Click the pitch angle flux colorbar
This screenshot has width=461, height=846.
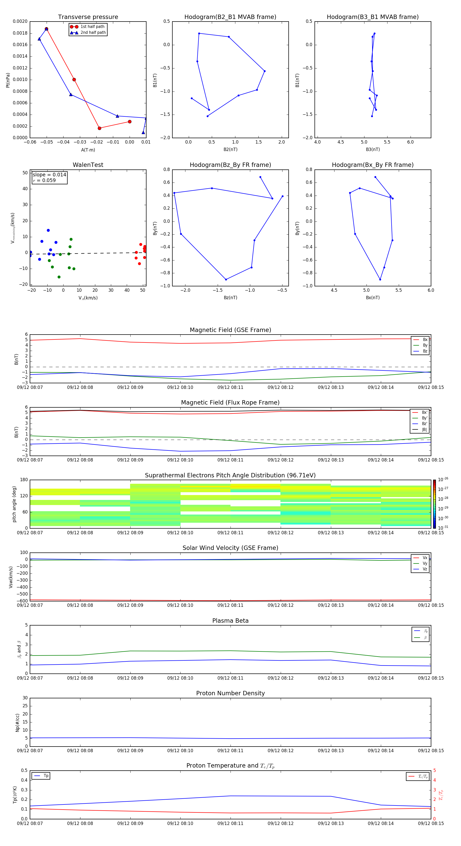pyautogui.click(x=434, y=504)
